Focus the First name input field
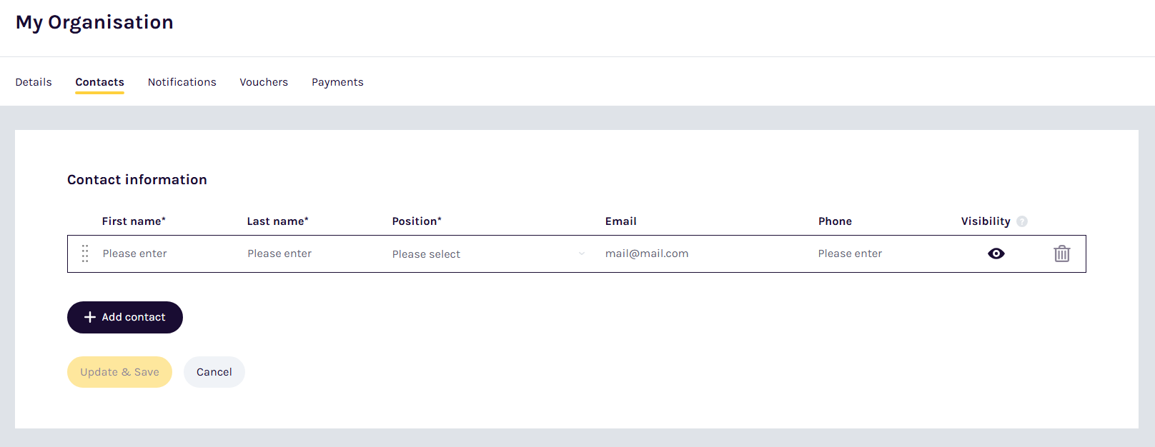The width and height of the screenshot is (1155, 447). click(x=164, y=253)
